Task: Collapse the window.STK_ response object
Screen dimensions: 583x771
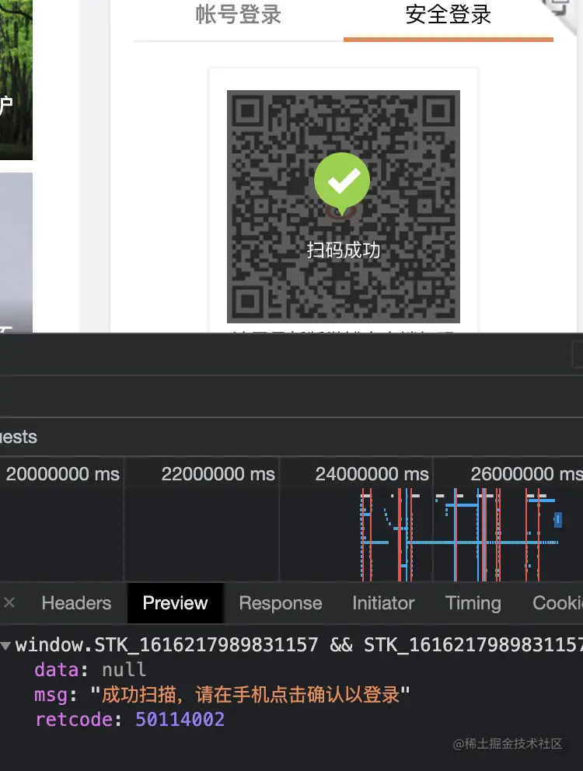Action: click(x=6, y=646)
